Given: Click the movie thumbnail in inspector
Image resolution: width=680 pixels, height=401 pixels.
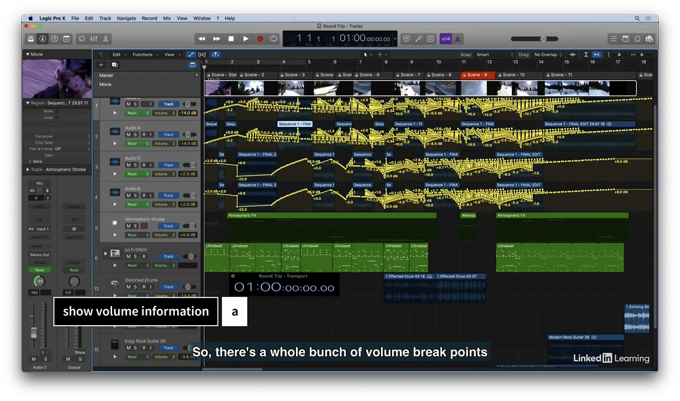Looking at the screenshot, I should 57,79.
